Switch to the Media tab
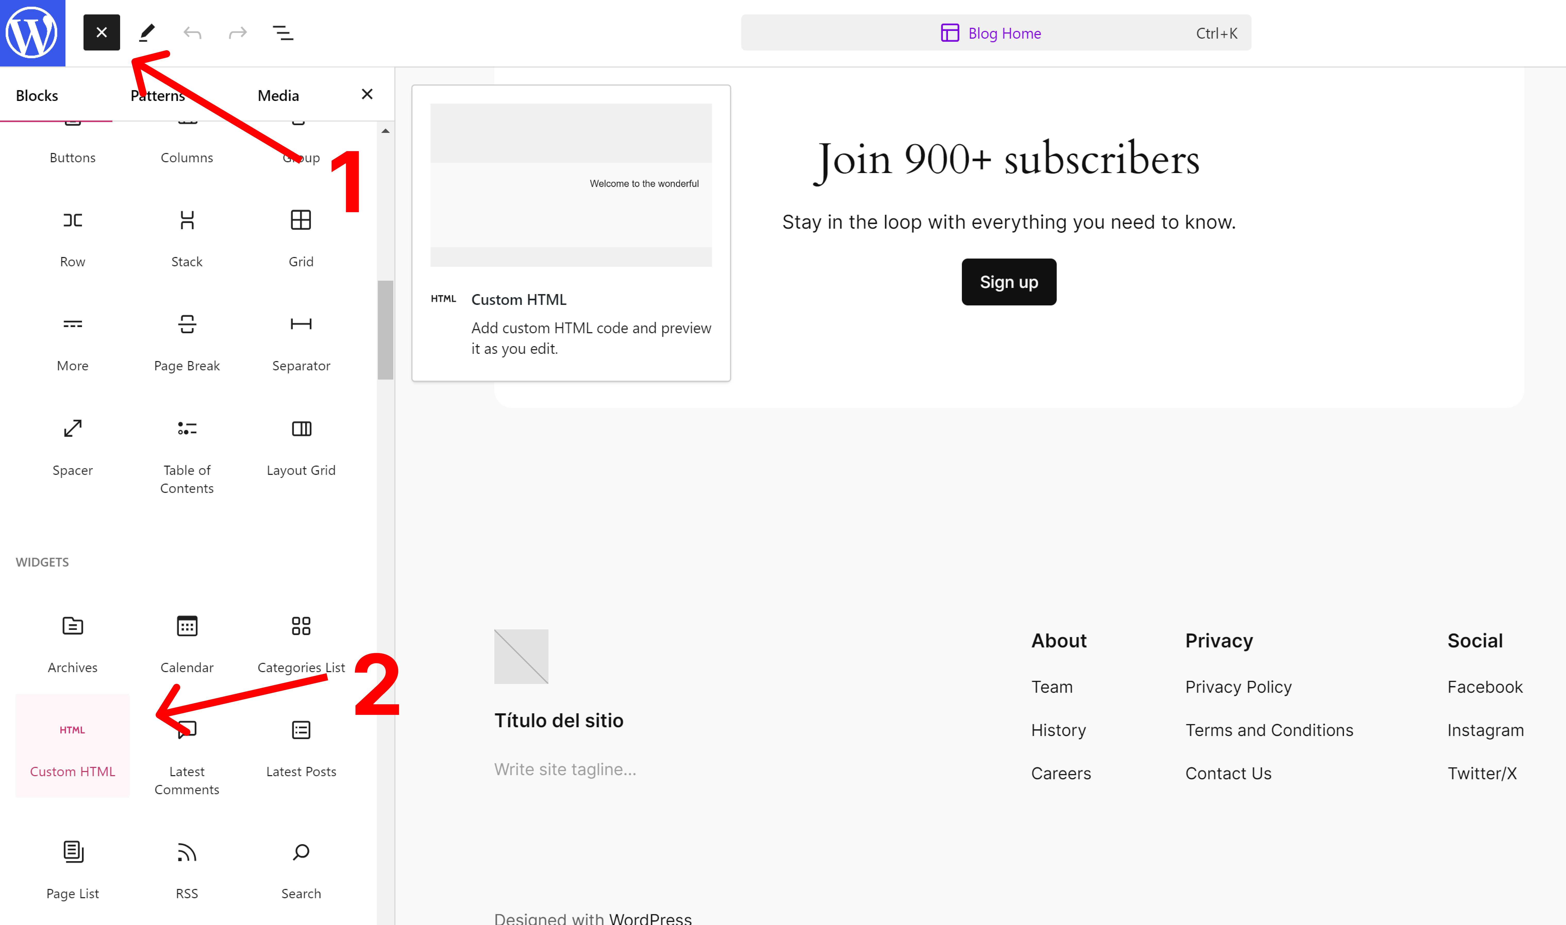1566x925 pixels. [278, 95]
